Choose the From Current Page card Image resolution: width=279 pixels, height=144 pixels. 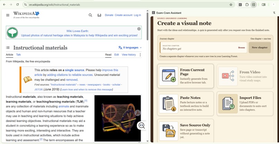(186, 76)
